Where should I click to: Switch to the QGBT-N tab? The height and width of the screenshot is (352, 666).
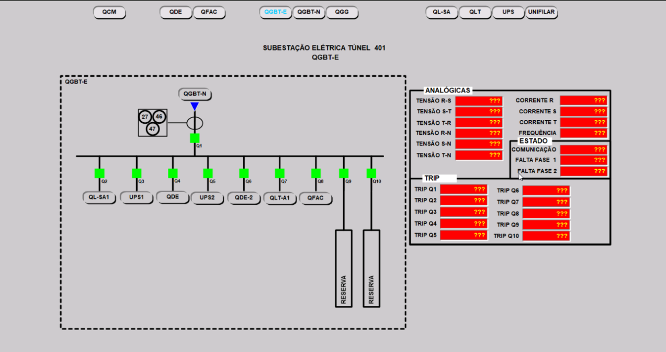click(x=309, y=12)
